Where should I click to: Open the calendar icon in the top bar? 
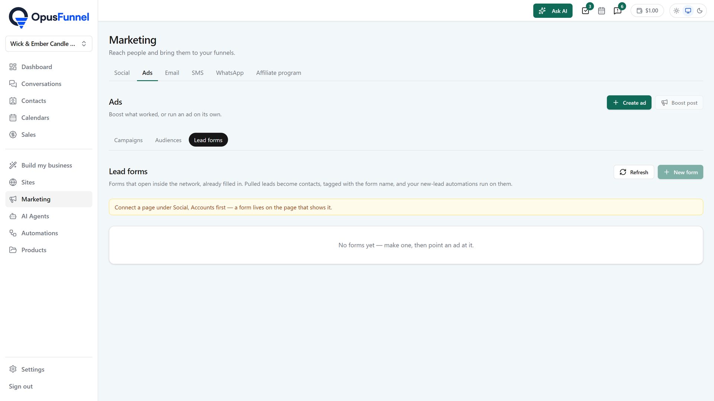click(601, 11)
